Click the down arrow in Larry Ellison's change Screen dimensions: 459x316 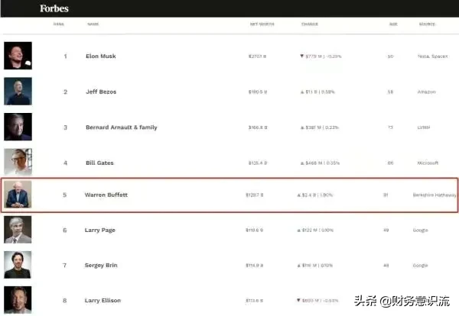(298, 300)
